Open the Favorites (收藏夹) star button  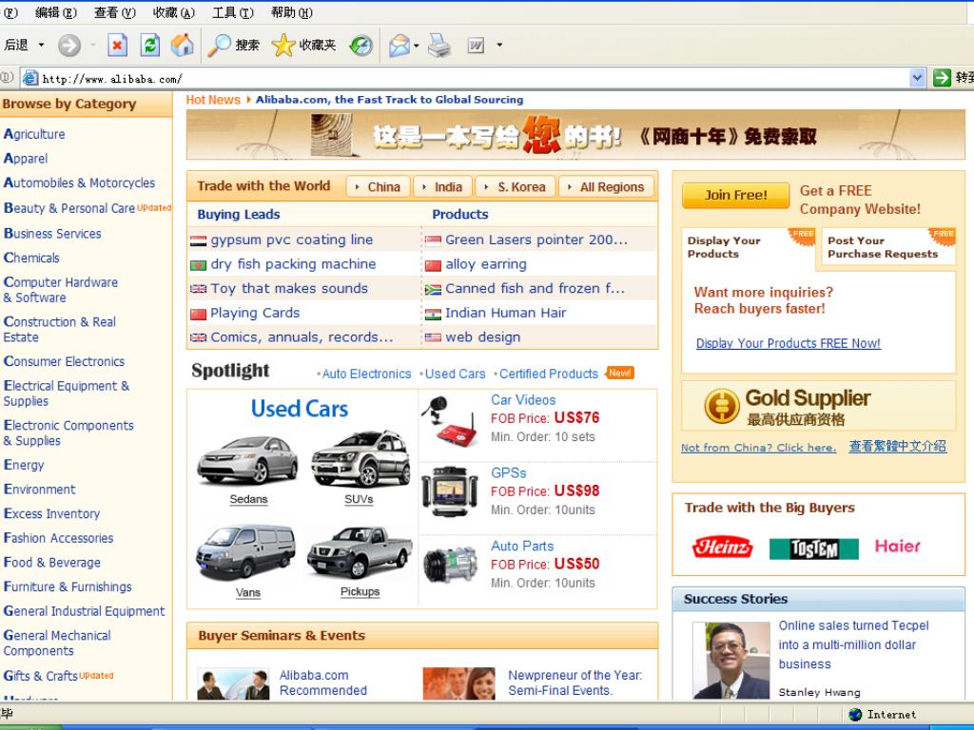click(303, 45)
